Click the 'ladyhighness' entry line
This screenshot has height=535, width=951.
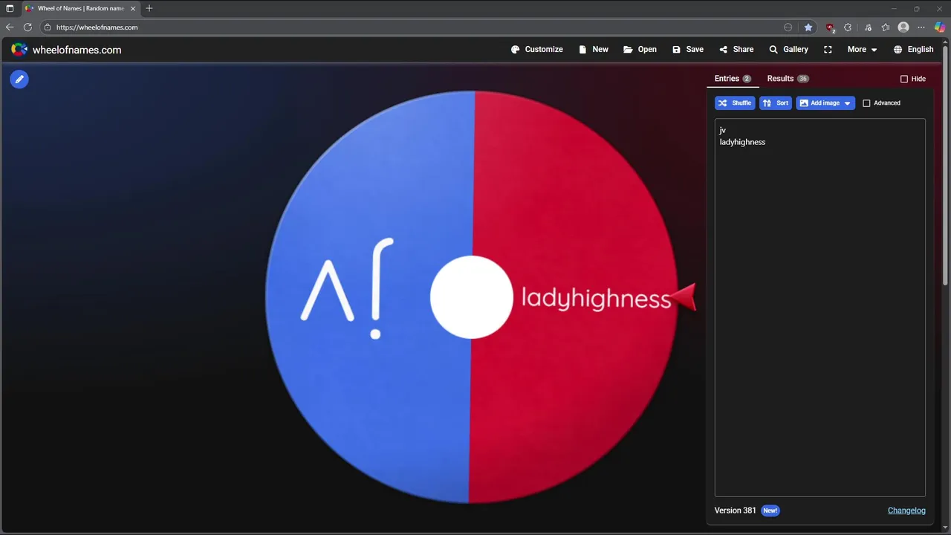pyautogui.click(x=742, y=142)
